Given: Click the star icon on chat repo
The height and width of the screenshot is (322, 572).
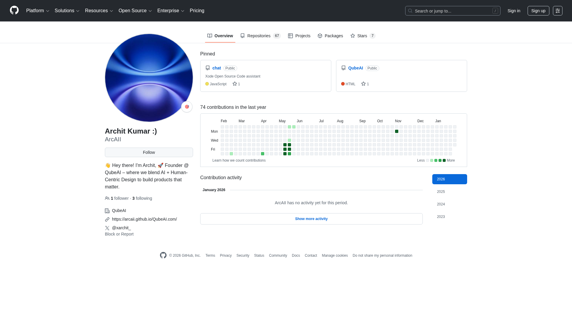Looking at the screenshot, I should pos(235,84).
